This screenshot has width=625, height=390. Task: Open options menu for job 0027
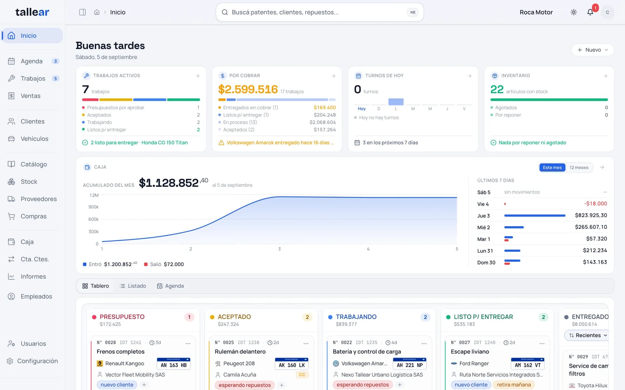542,343
